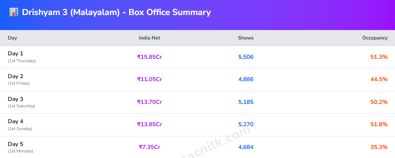The height and width of the screenshot is (158, 395).
Task: Click the ₹11.05Cr net value
Action: [149, 79]
